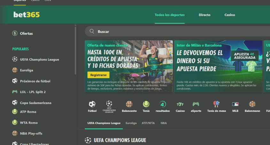Click the UEFA Champions League section heading icon
270x145 pixels.
click(88, 140)
